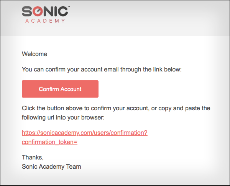Viewport: 230px width, 186px height.
Task: Follow the confirmation_token= link line
Action: [x=49, y=142]
